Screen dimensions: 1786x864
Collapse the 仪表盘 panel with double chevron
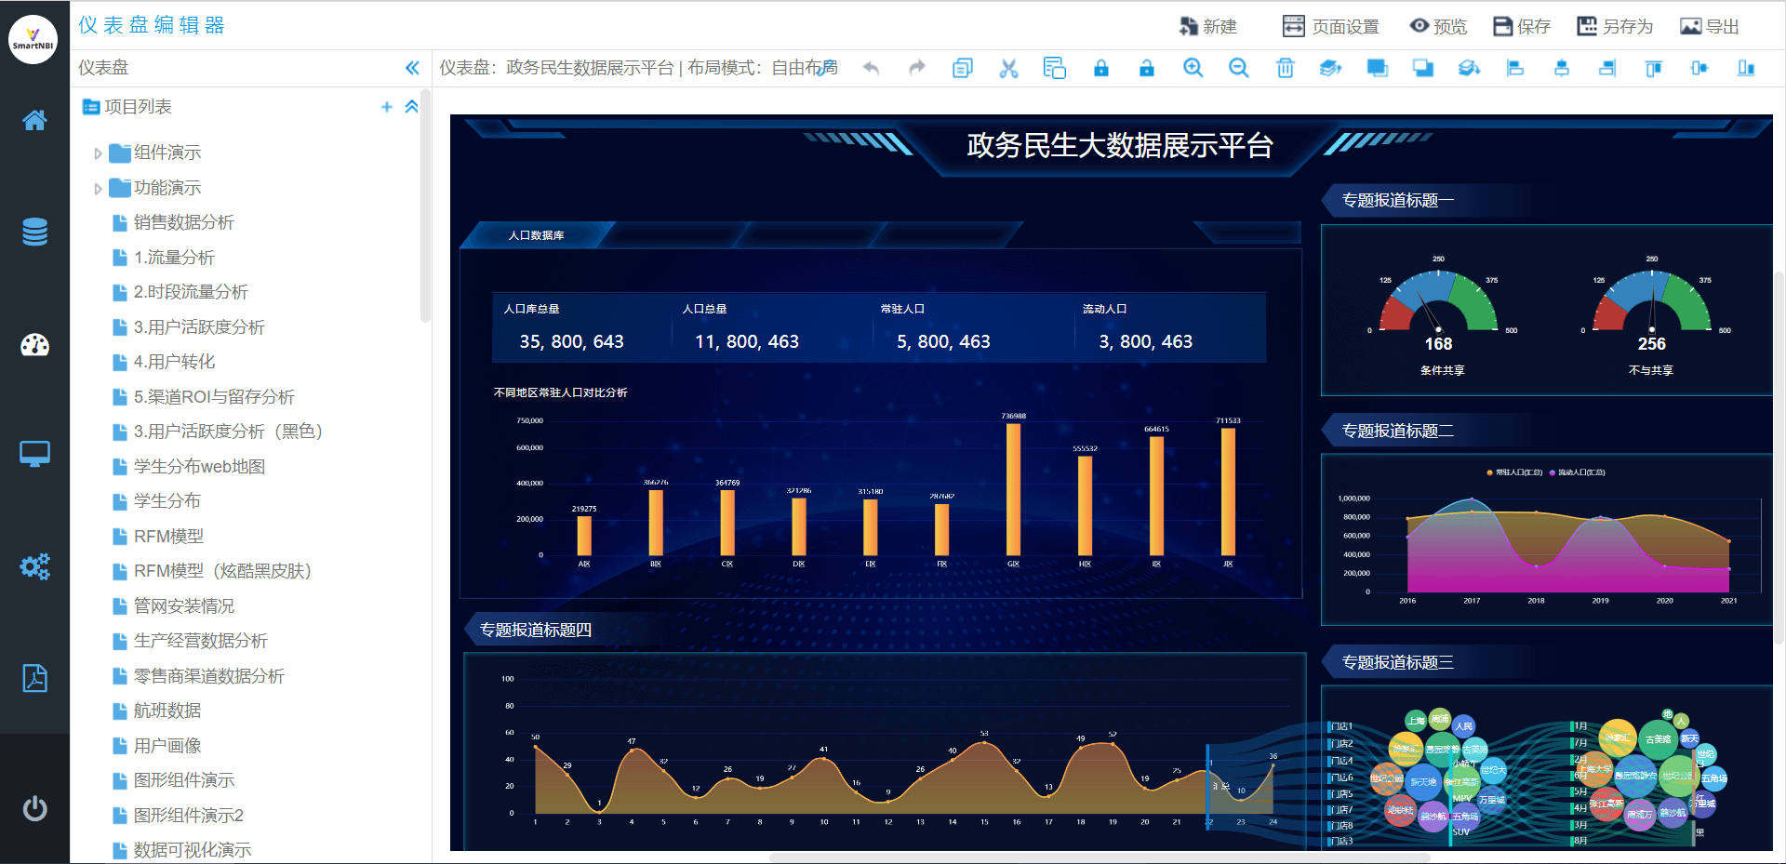(412, 68)
